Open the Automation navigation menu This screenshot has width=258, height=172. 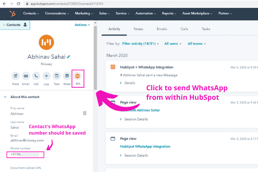146,13
